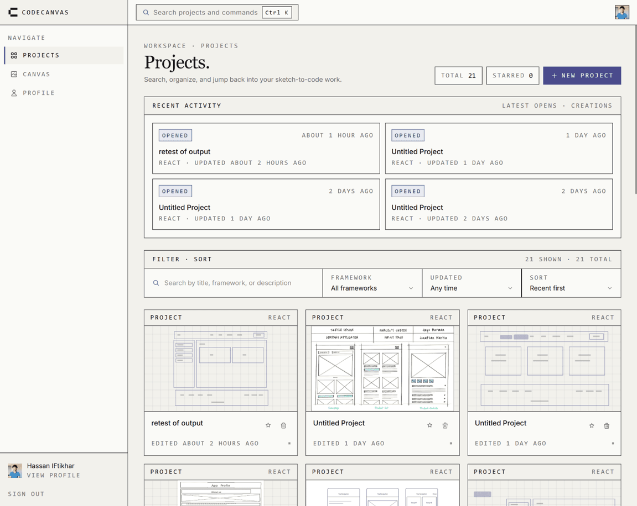The width and height of the screenshot is (637, 506).
Task: Star the 'retest of output' project
Action: (x=268, y=425)
